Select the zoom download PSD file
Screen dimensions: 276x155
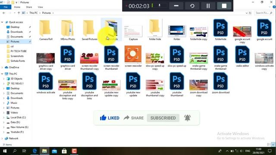(220, 81)
